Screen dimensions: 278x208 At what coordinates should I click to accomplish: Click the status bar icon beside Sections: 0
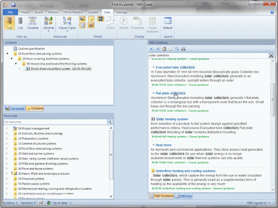[41, 203]
